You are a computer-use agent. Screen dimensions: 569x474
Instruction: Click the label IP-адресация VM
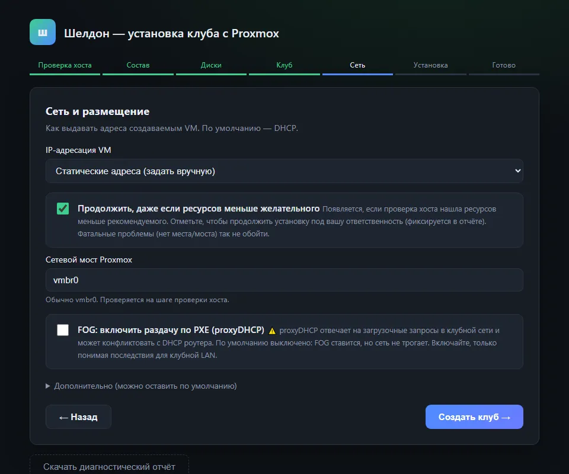78,150
